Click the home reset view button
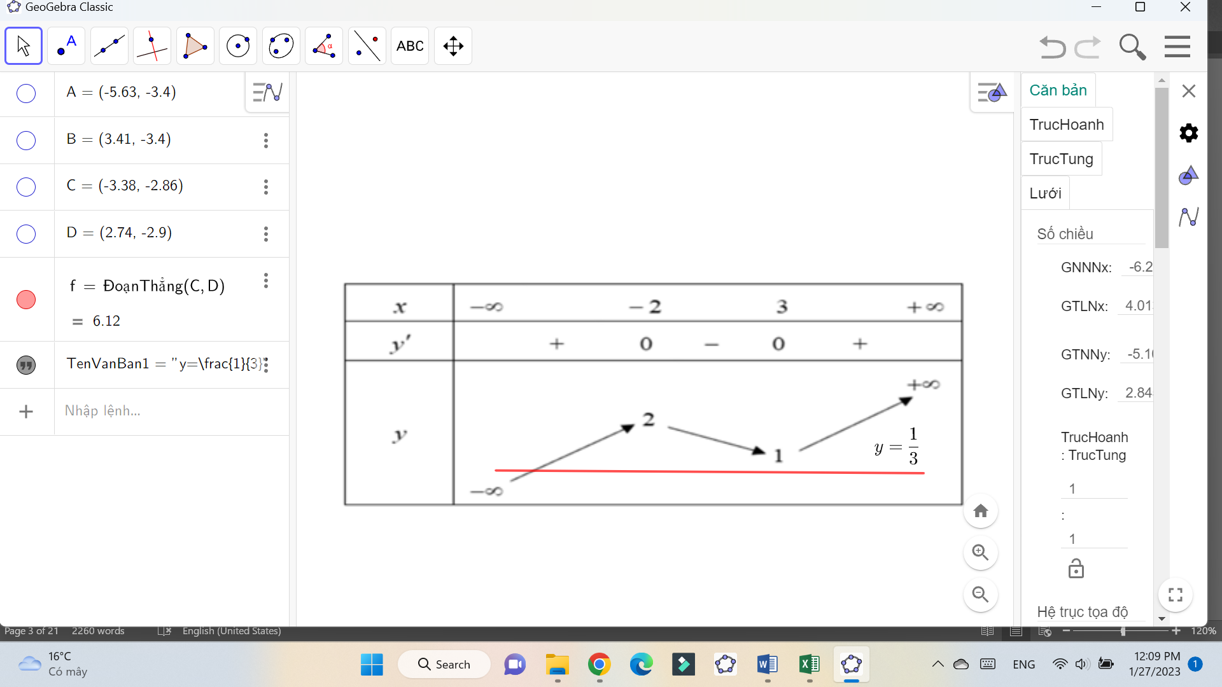1222x687 pixels. 980,511
